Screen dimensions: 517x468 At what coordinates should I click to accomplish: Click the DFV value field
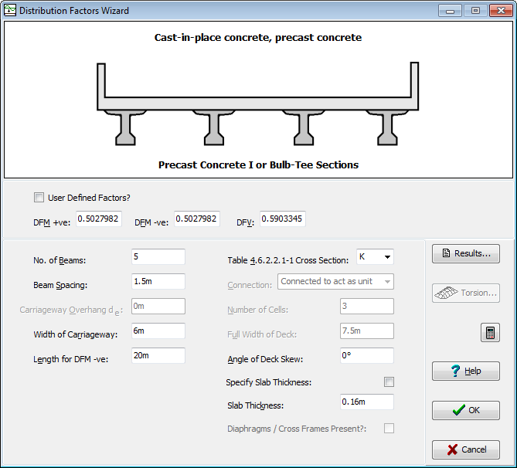click(283, 219)
